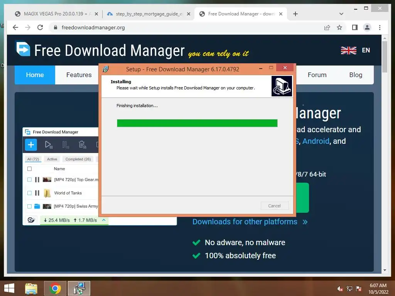This screenshot has height=296, width=395.
Task: Open the Features navigation item
Action: pyautogui.click(x=79, y=75)
